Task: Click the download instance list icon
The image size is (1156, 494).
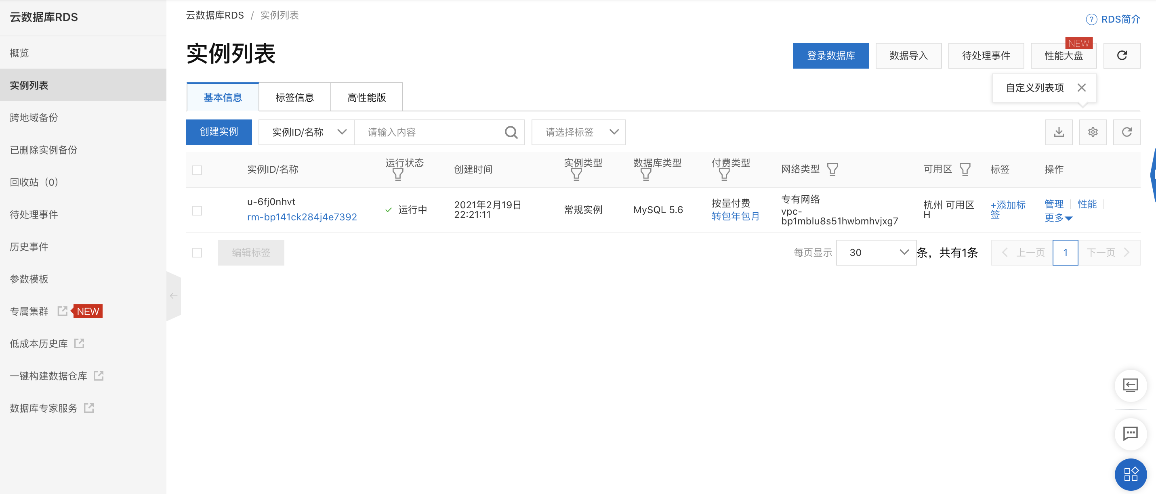Action: [1059, 132]
